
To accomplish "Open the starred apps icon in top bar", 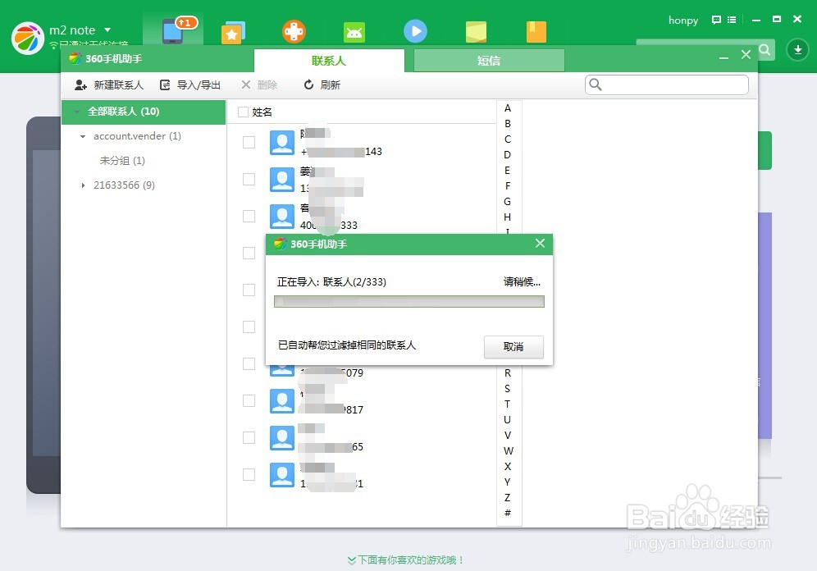I will click(x=233, y=32).
